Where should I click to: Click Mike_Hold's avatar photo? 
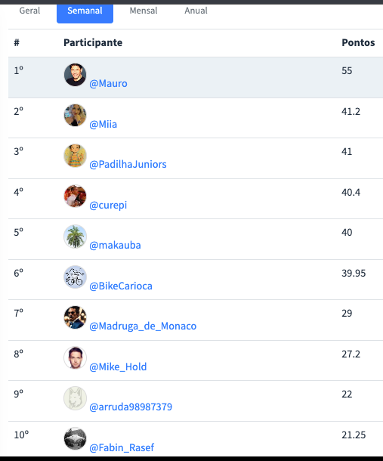pos(76,358)
